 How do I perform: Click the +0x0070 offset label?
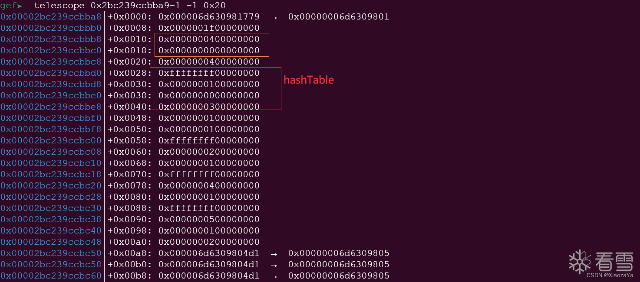coord(129,175)
